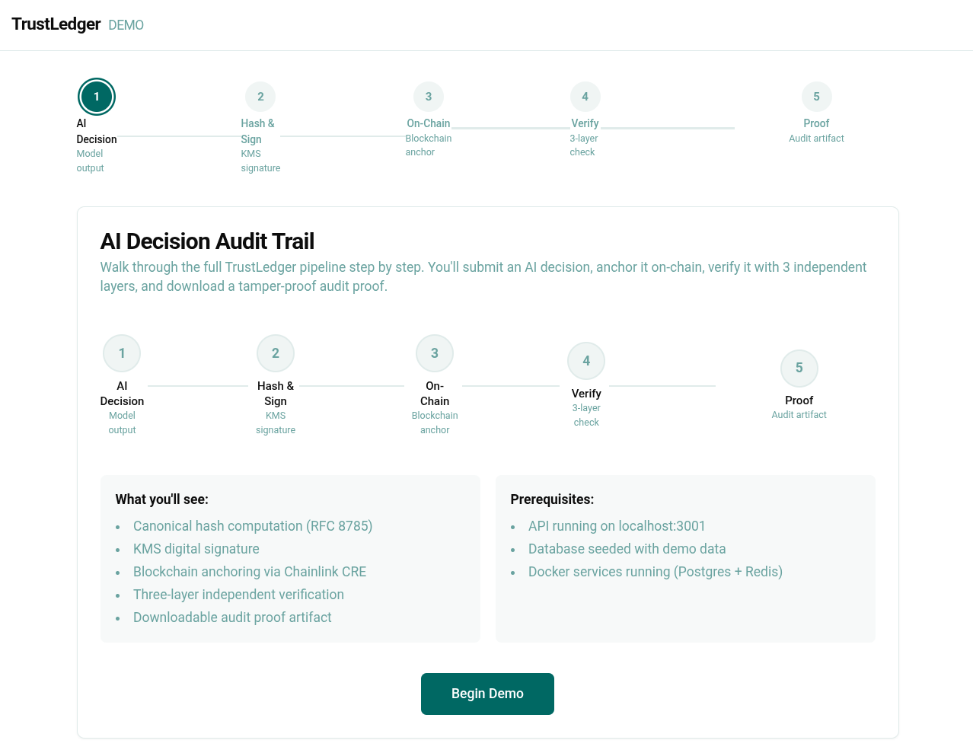Image resolution: width=973 pixels, height=753 pixels.
Task: Choose step 4 Verify circle inside the card
Action: point(586,361)
